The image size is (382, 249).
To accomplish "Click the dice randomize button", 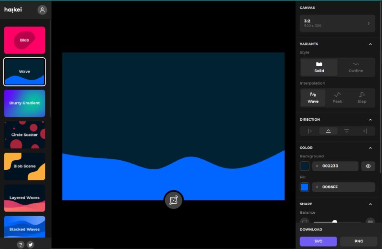I will (x=173, y=200).
